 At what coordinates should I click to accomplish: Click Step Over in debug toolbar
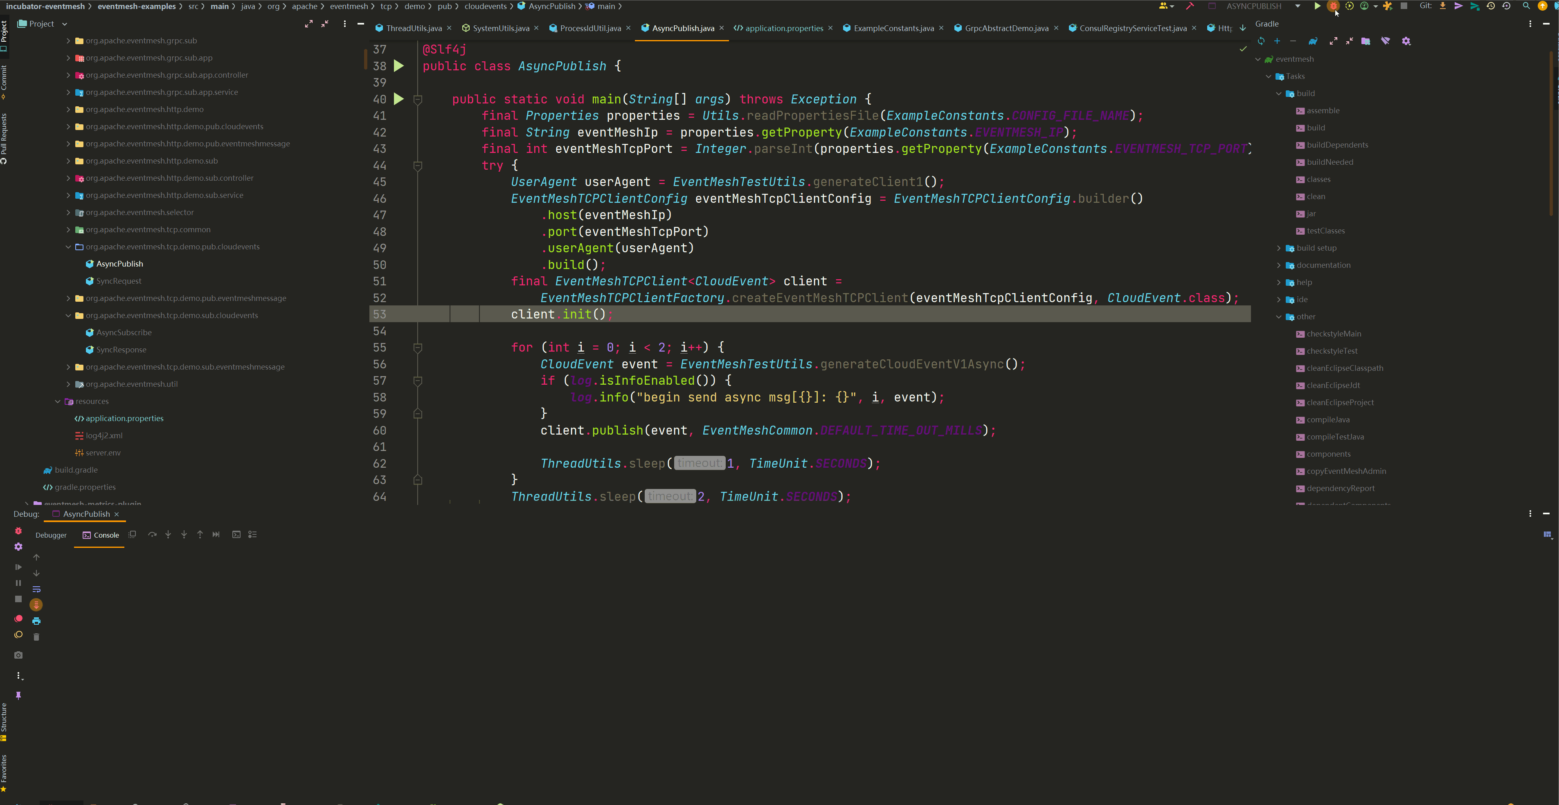pos(152,535)
